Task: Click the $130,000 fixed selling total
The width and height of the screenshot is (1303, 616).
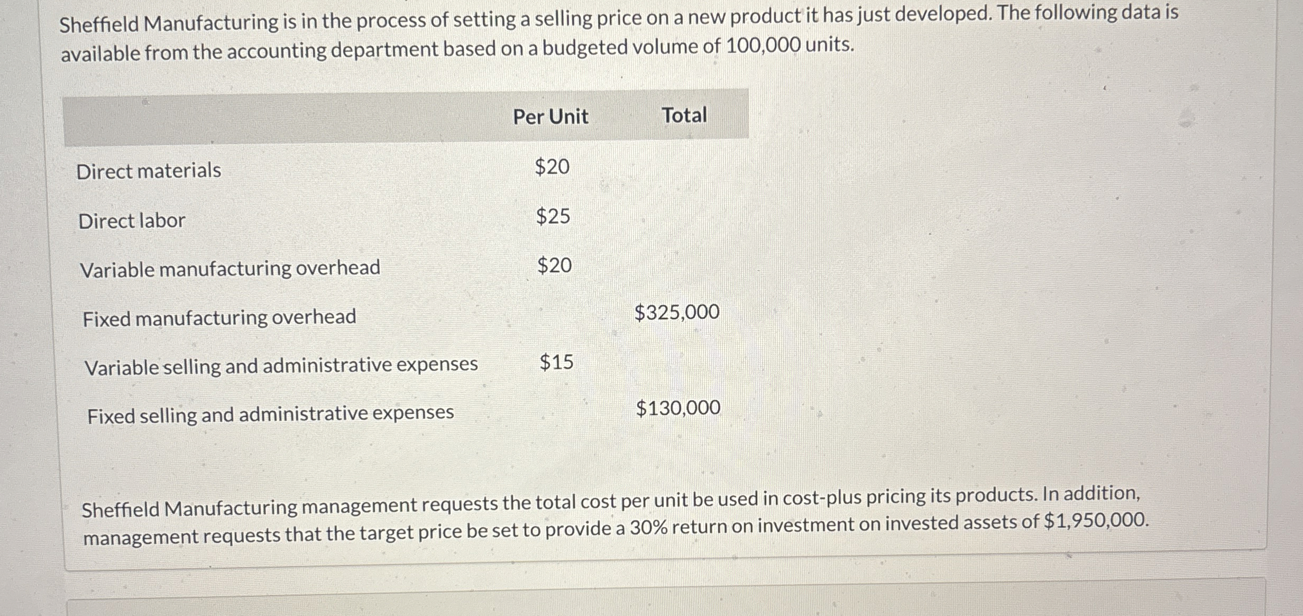Action: [x=678, y=408]
